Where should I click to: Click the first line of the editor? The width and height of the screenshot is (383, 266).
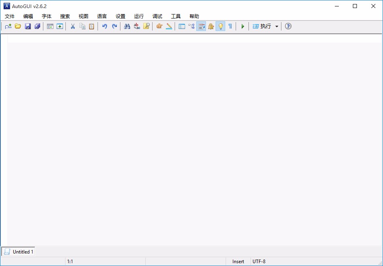(x=195, y=39)
